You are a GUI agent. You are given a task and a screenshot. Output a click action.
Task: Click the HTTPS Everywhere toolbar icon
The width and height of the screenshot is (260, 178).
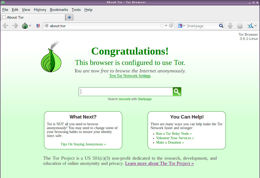(x=250, y=26)
